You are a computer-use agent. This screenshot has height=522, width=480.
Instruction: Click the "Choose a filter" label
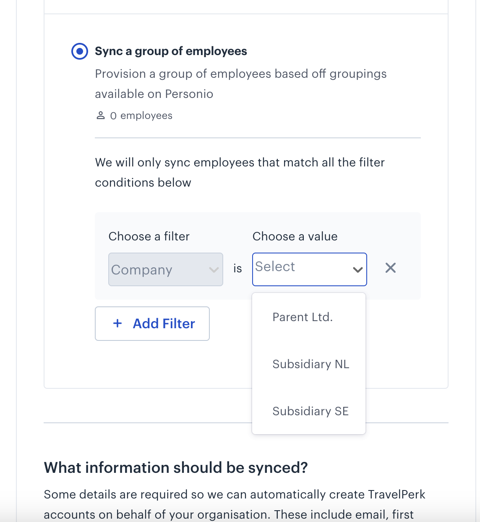click(149, 236)
